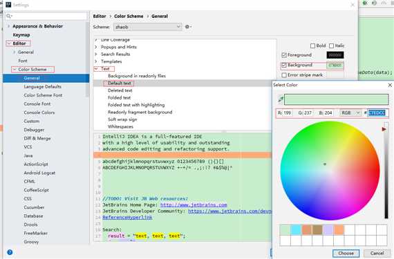Select Language Defaults in the sidebar
This screenshot has width=394, height=259.
42,86
